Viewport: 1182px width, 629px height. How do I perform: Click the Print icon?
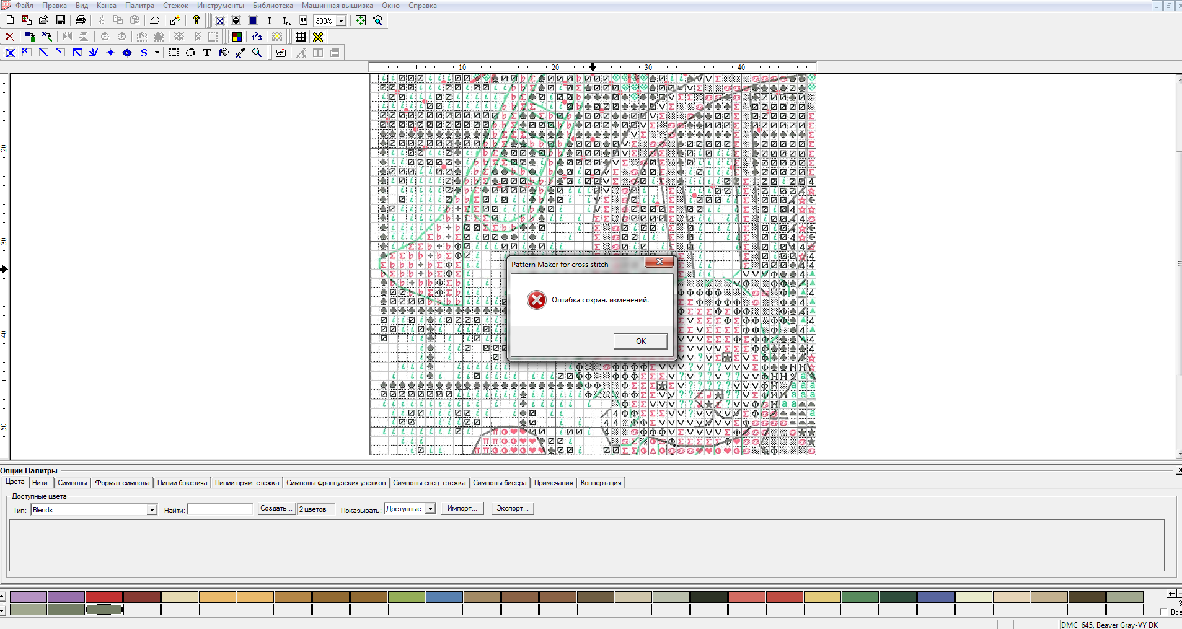(80, 20)
